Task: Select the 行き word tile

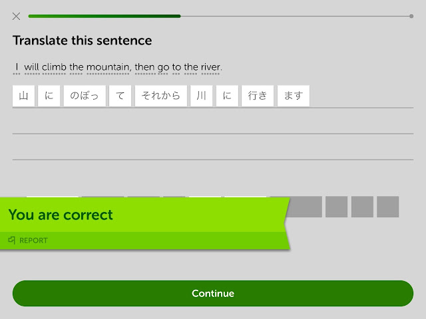Action: 257,96
